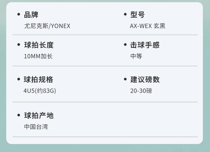Select the 10MM加长 length value
Screen dimensions: 210x152
pos(38,56)
